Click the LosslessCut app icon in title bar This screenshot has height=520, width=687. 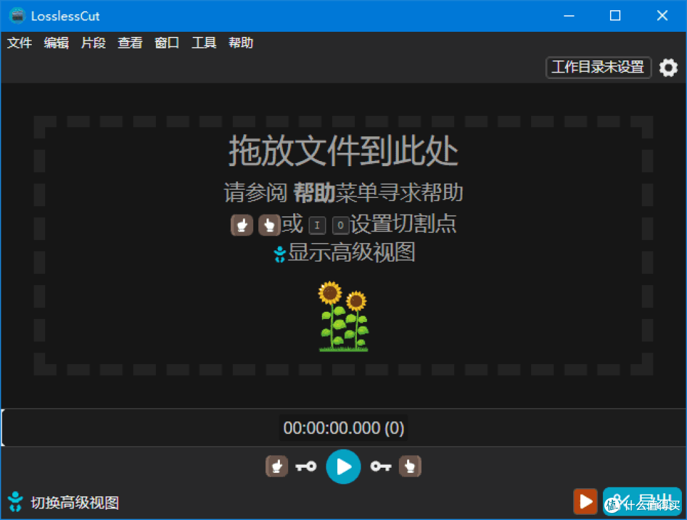[18, 16]
